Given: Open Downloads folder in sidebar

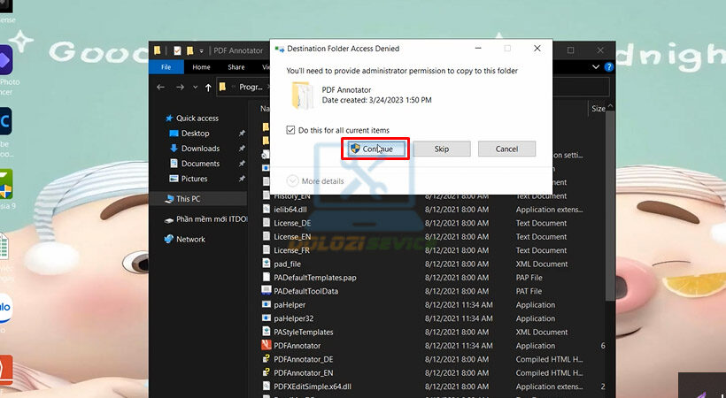Looking at the screenshot, I should [200, 149].
